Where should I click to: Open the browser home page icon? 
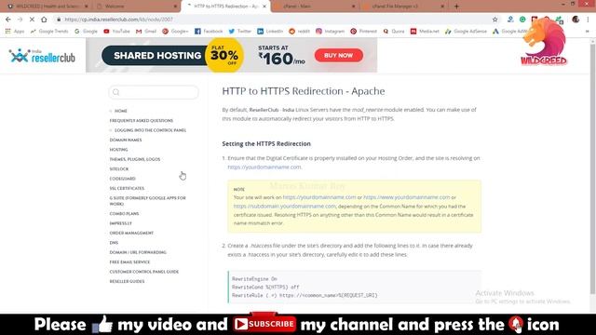click(x=44, y=20)
